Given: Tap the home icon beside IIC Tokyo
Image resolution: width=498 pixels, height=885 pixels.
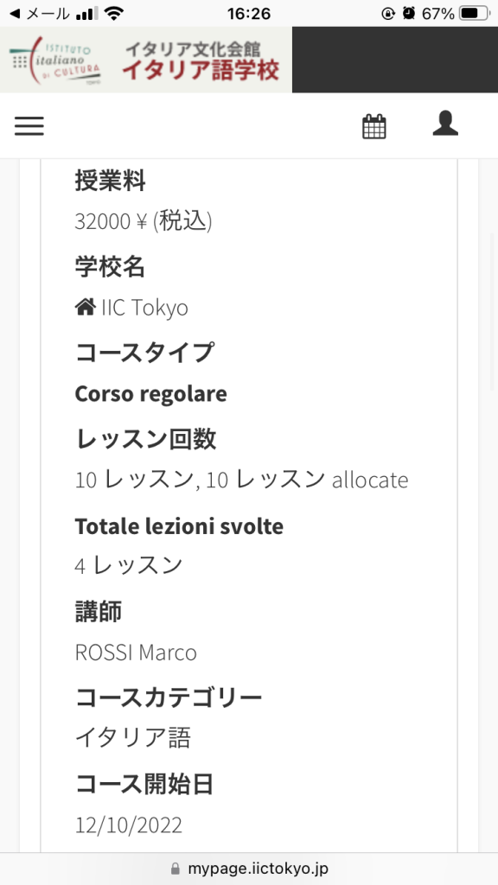Looking at the screenshot, I should click(86, 308).
